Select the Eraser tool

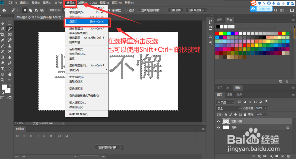pyautogui.click(x=10, y=52)
